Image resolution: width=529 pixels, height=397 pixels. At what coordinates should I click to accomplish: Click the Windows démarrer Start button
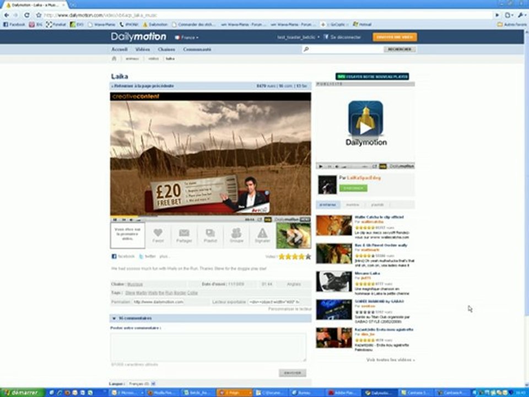coord(22,392)
